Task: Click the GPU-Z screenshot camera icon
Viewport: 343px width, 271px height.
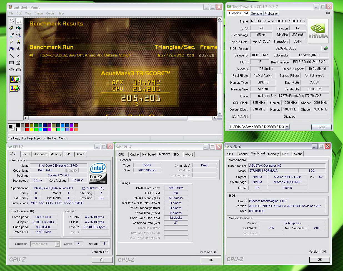Action: [328, 13]
